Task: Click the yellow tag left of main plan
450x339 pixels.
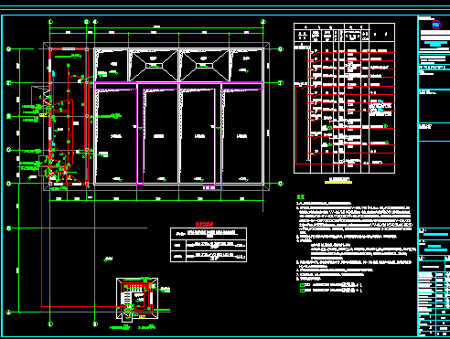Action: click(x=43, y=115)
